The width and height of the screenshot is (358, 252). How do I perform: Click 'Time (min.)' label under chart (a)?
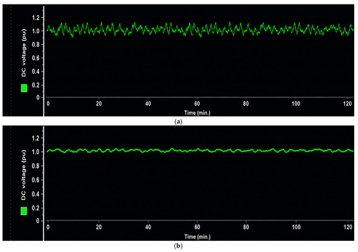(x=197, y=112)
